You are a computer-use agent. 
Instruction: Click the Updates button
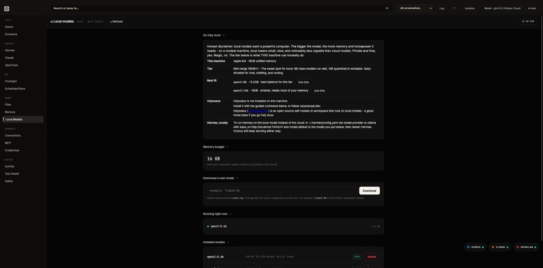tap(470, 8)
